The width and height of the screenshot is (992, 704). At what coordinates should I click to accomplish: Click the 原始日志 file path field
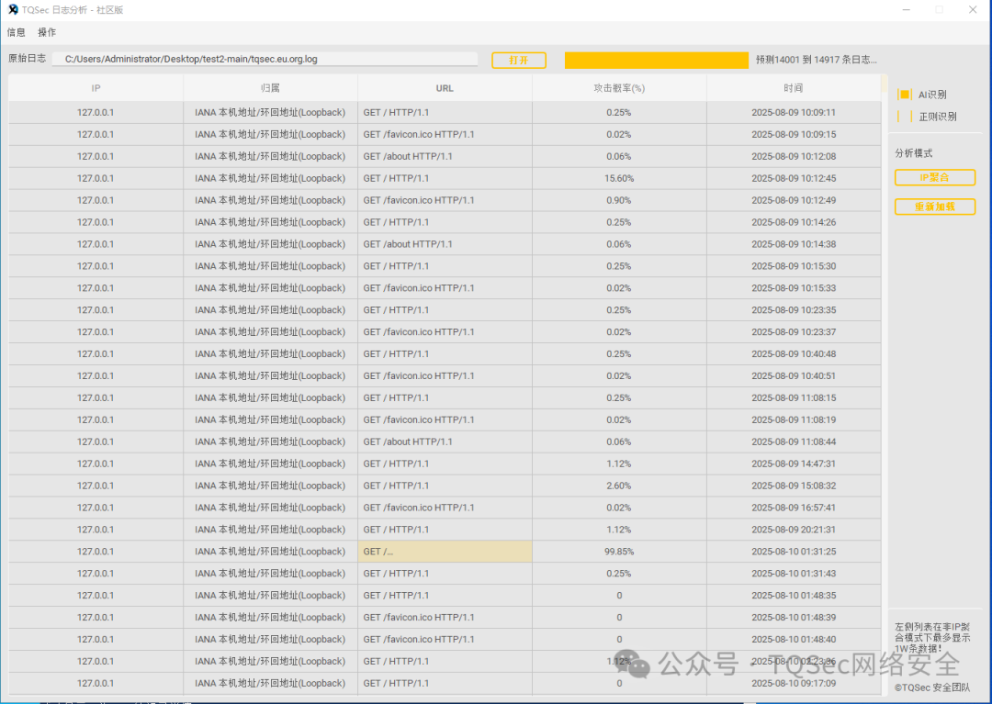tap(265, 59)
